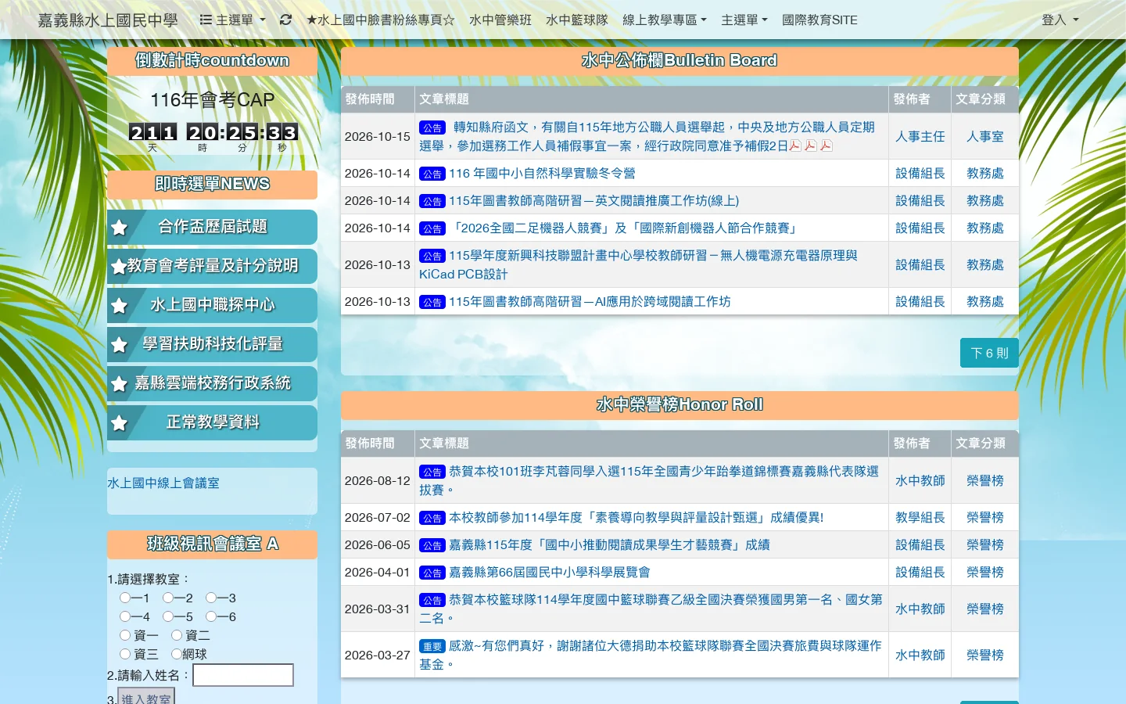Click the star icon beside 教育會考評量及計分說明
The image size is (1126, 704).
click(119, 267)
